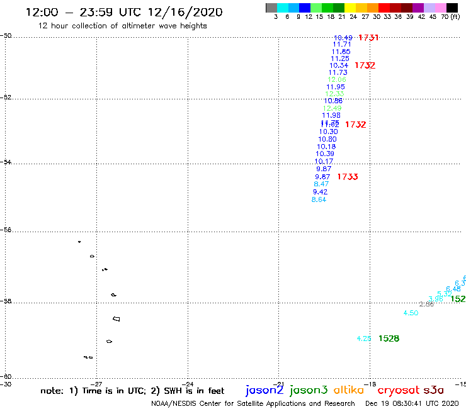Screen dimensions: 466x409
Task: Select the 6.48 wave height value
Action: click(x=453, y=289)
